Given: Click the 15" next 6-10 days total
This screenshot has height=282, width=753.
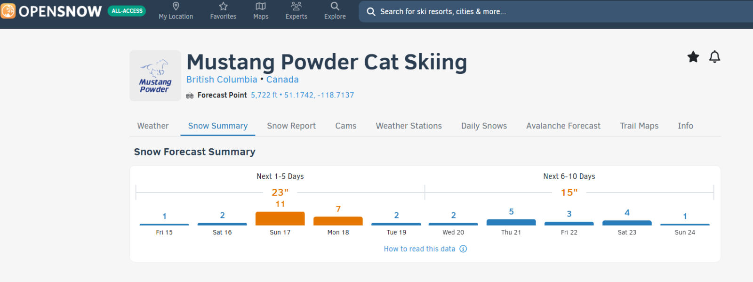Looking at the screenshot, I should click(x=569, y=193).
